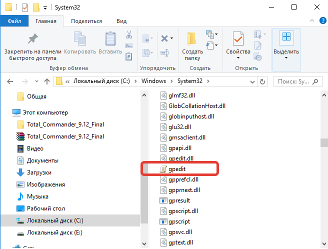
Task: Click the Создать папку folder icon
Action: (191, 39)
